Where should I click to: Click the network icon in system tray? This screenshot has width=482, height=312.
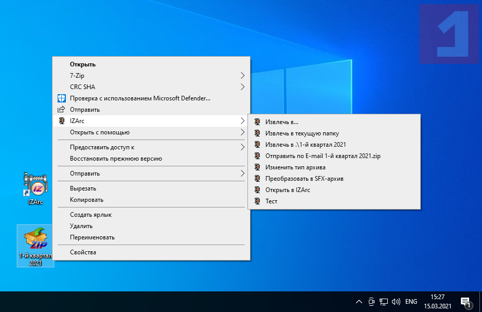[x=384, y=302]
